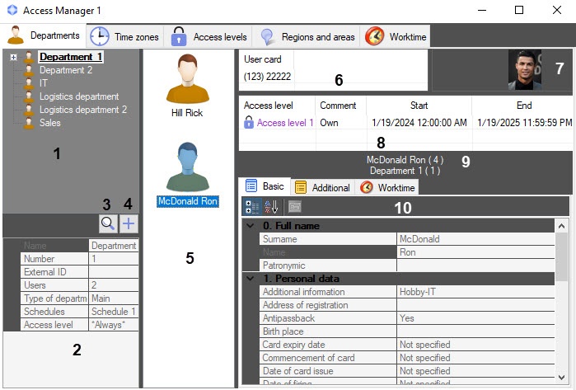Open the Regions and areas tab
The width and height of the screenshot is (576, 390).
[x=307, y=36]
